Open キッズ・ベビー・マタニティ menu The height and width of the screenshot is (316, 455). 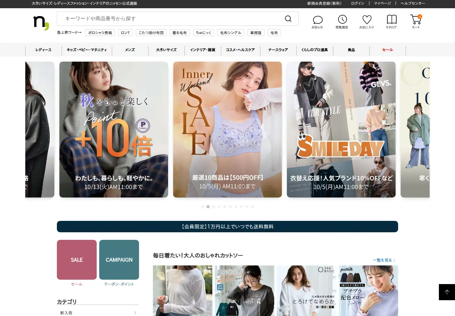[87, 50]
